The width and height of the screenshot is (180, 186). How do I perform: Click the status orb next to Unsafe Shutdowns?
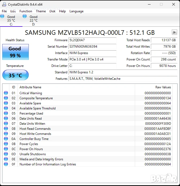click(x=6, y=154)
